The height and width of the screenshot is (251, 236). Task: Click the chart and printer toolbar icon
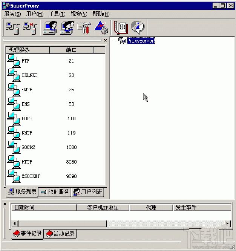coord(101,28)
